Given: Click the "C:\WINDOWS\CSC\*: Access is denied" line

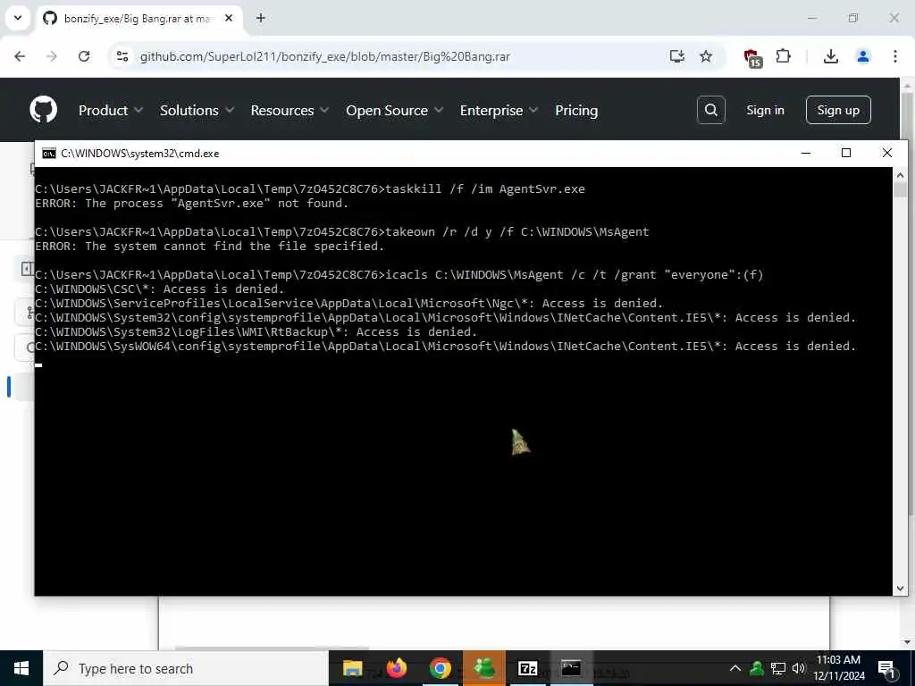Looking at the screenshot, I should pos(159,289).
